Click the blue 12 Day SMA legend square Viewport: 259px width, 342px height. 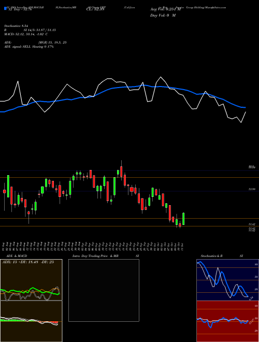5,9
